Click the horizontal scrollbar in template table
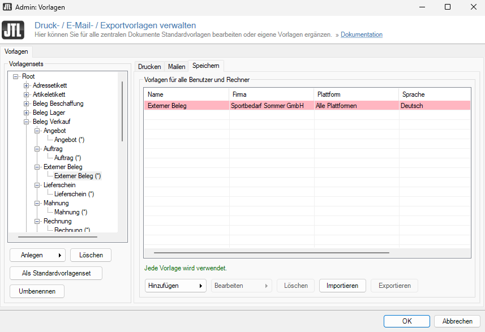Screen dimensions: 485x332 pyautogui.click(x=271, y=253)
